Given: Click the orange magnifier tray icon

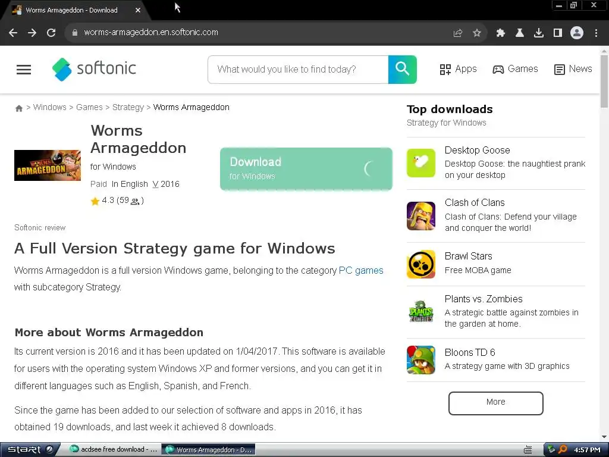Looking at the screenshot, I should coord(563,450).
